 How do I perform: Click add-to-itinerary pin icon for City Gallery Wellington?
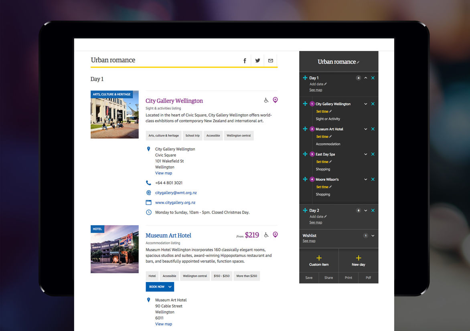(x=275, y=100)
